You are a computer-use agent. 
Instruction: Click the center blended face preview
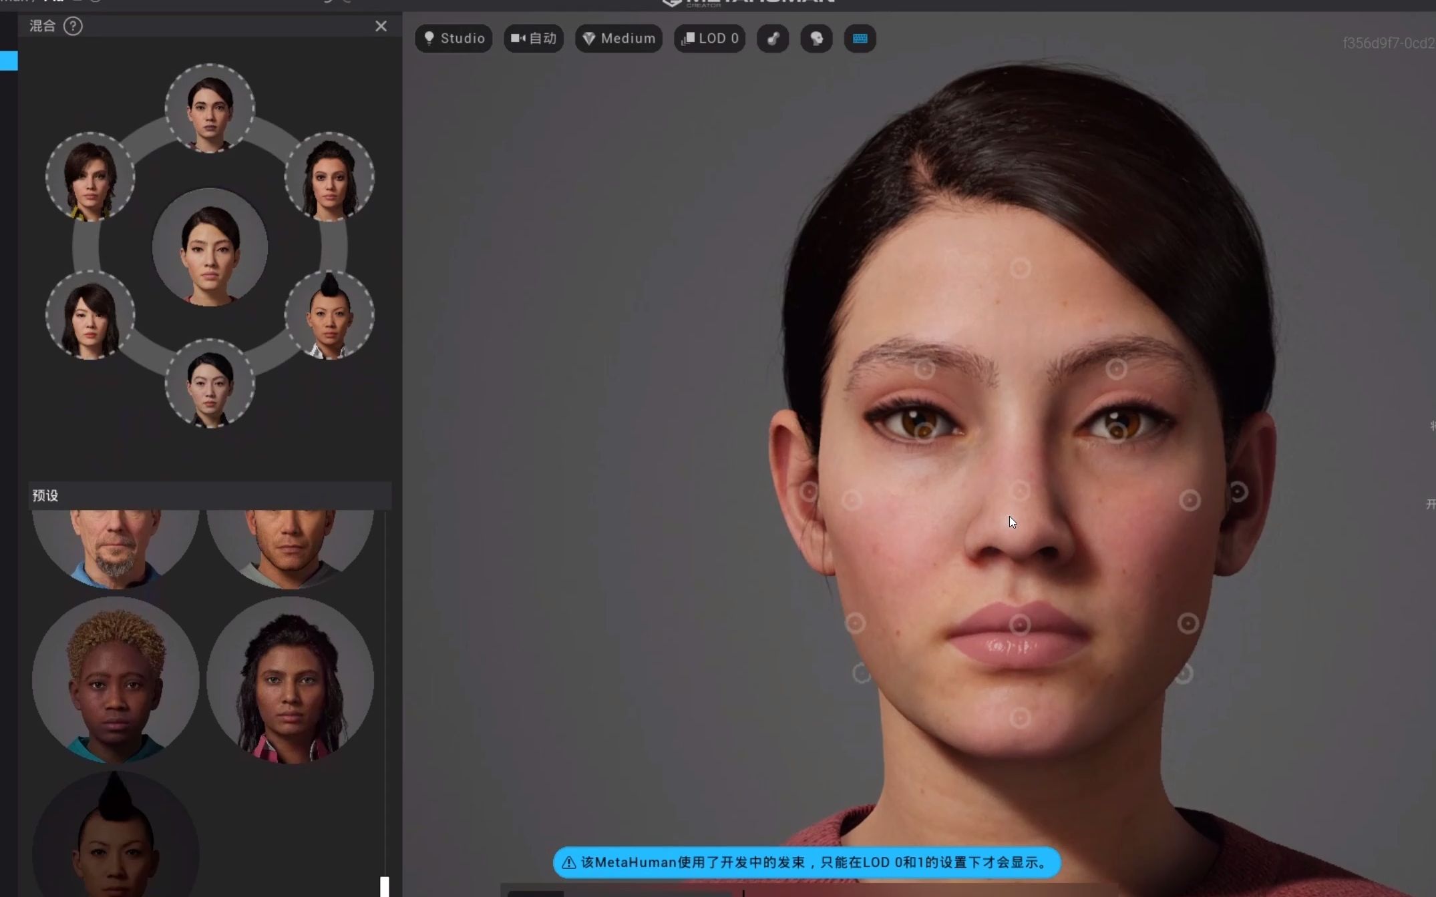(x=210, y=248)
